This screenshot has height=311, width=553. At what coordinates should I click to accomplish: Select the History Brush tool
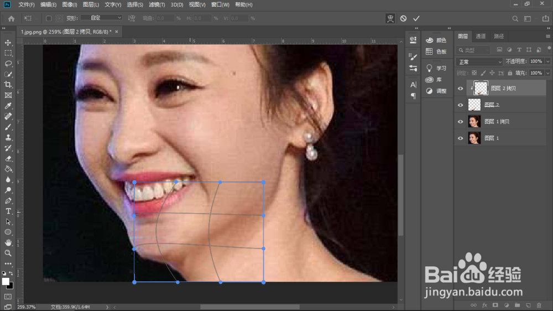pos(8,148)
